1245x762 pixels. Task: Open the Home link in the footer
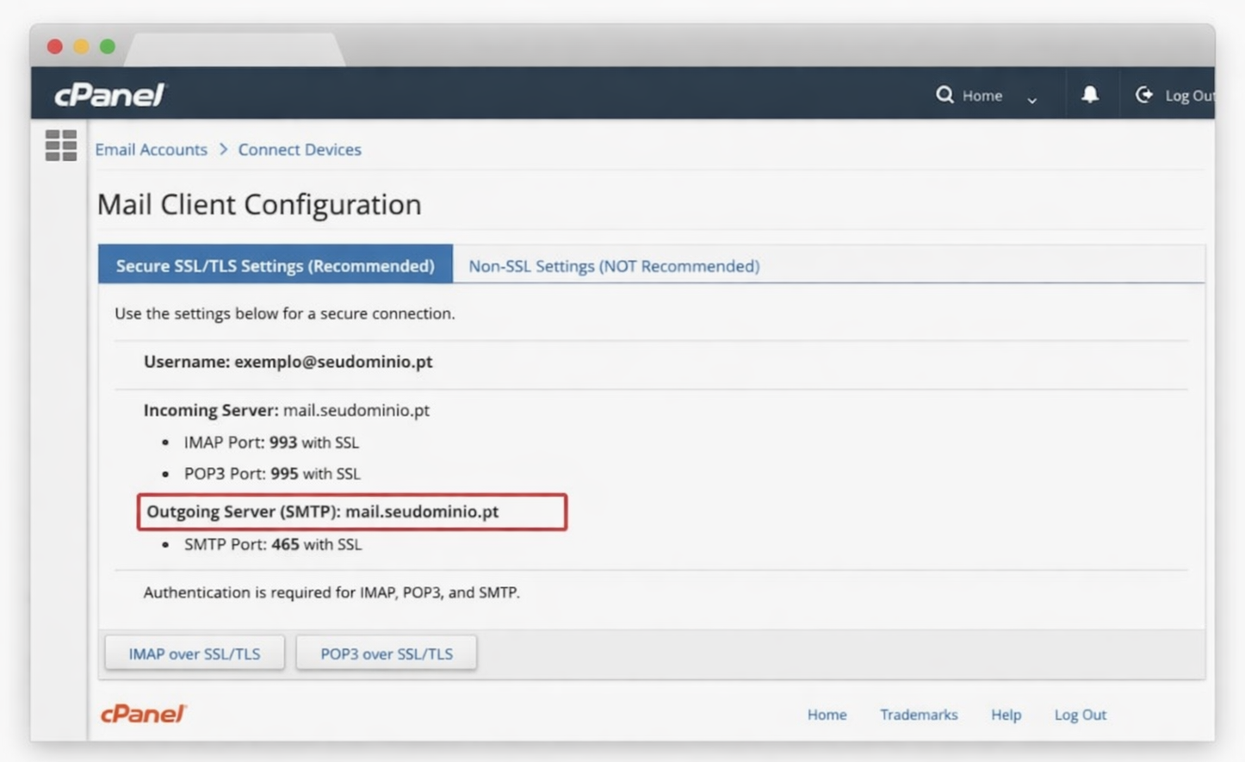827,715
